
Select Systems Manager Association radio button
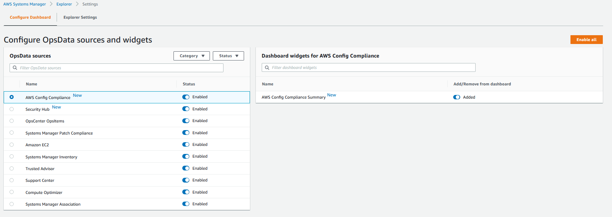[x=12, y=204]
